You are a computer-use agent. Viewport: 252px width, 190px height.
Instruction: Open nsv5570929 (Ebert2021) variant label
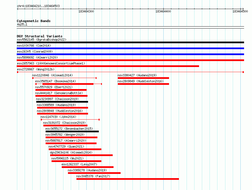pos(54,87)
